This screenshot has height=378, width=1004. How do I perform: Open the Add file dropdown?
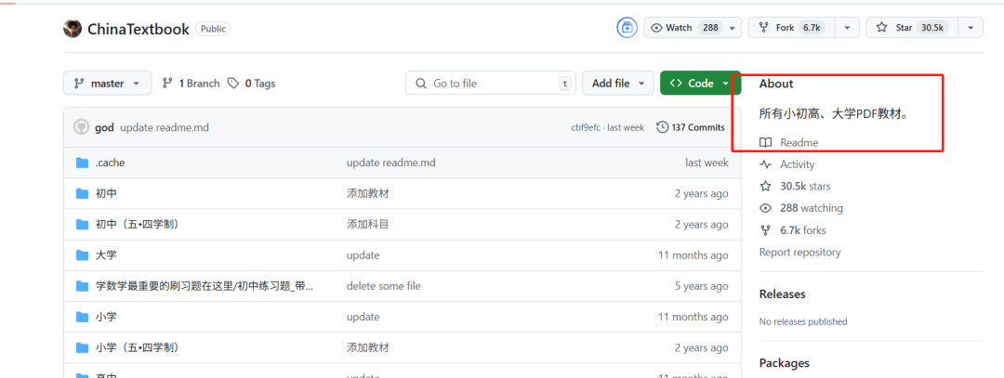pos(618,84)
